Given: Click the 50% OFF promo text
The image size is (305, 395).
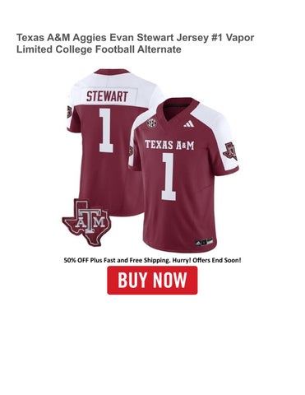Looking at the screenshot, I should (x=76, y=260).
